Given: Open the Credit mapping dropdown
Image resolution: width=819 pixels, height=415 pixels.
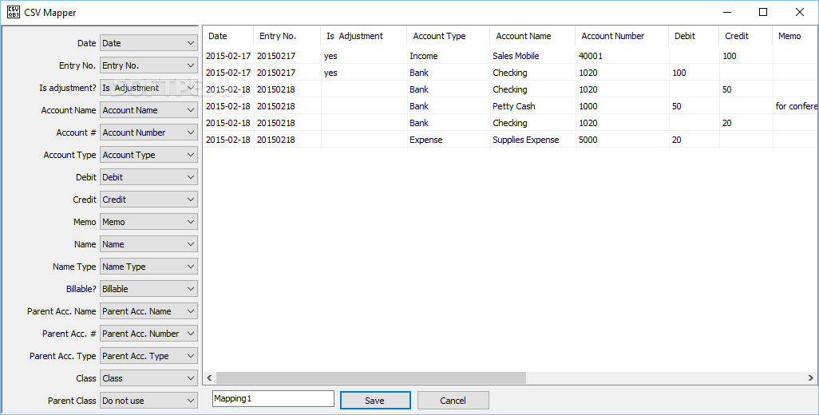Looking at the screenshot, I should coord(148,200).
